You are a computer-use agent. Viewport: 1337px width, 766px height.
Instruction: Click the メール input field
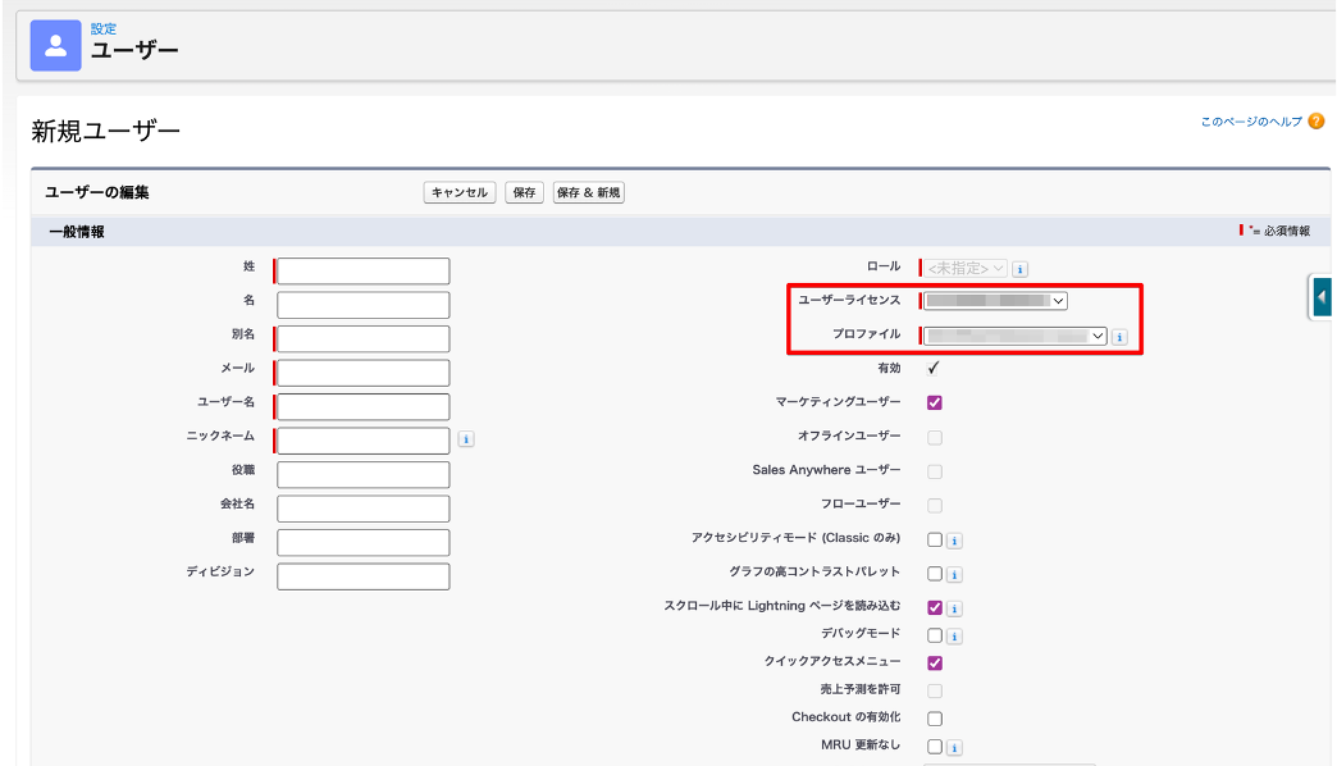[x=363, y=373]
